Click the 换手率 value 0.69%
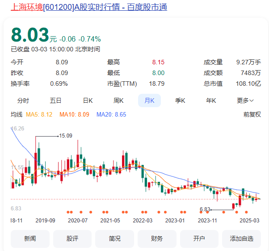Viewport: 269px width, 251px height. [59, 84]
